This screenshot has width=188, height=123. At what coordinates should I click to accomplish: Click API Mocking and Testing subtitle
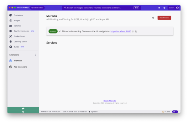[78, 19]
